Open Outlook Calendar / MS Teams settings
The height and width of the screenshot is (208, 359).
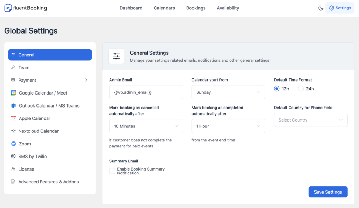[50, 106]
